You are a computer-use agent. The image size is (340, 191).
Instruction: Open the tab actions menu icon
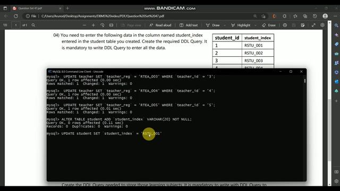5,8
